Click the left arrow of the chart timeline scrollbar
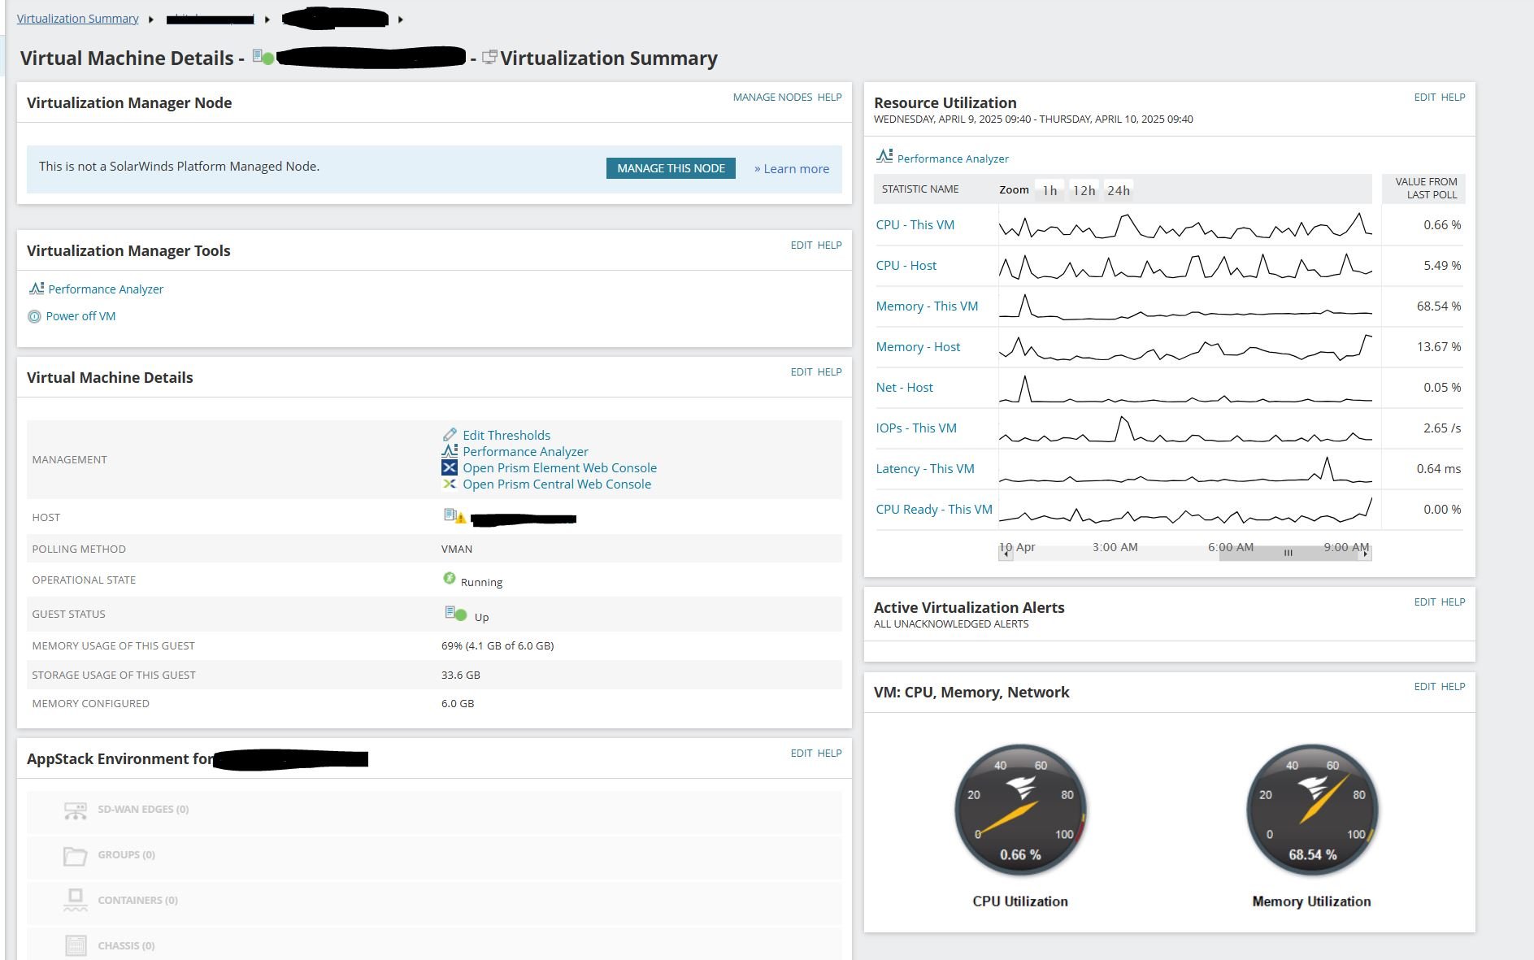 click(1006, 554)
